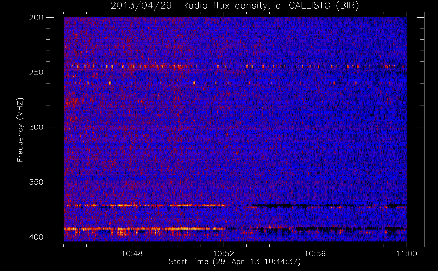
Task: Select the 11:00 time tick label
Action: (407, 254)
